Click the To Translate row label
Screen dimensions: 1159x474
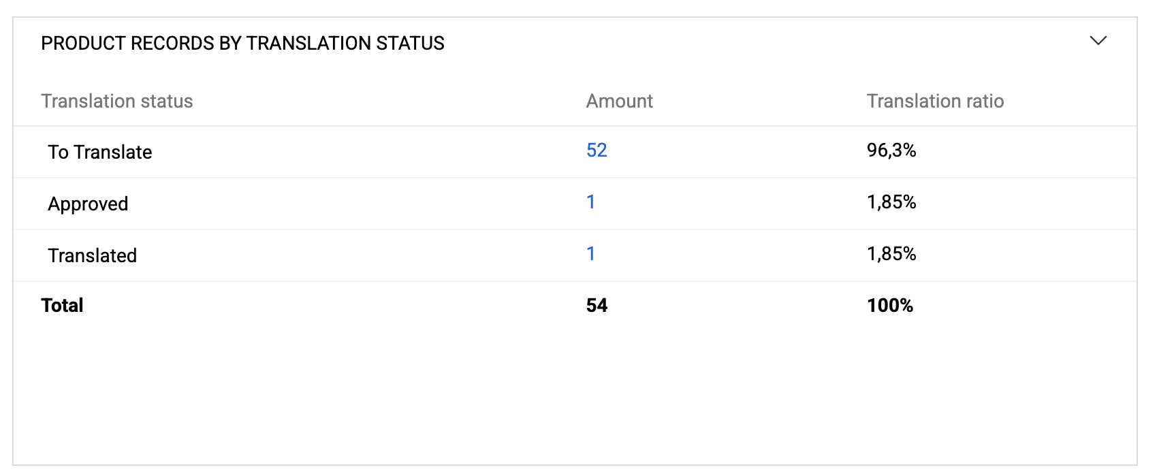tap(99, 151)
